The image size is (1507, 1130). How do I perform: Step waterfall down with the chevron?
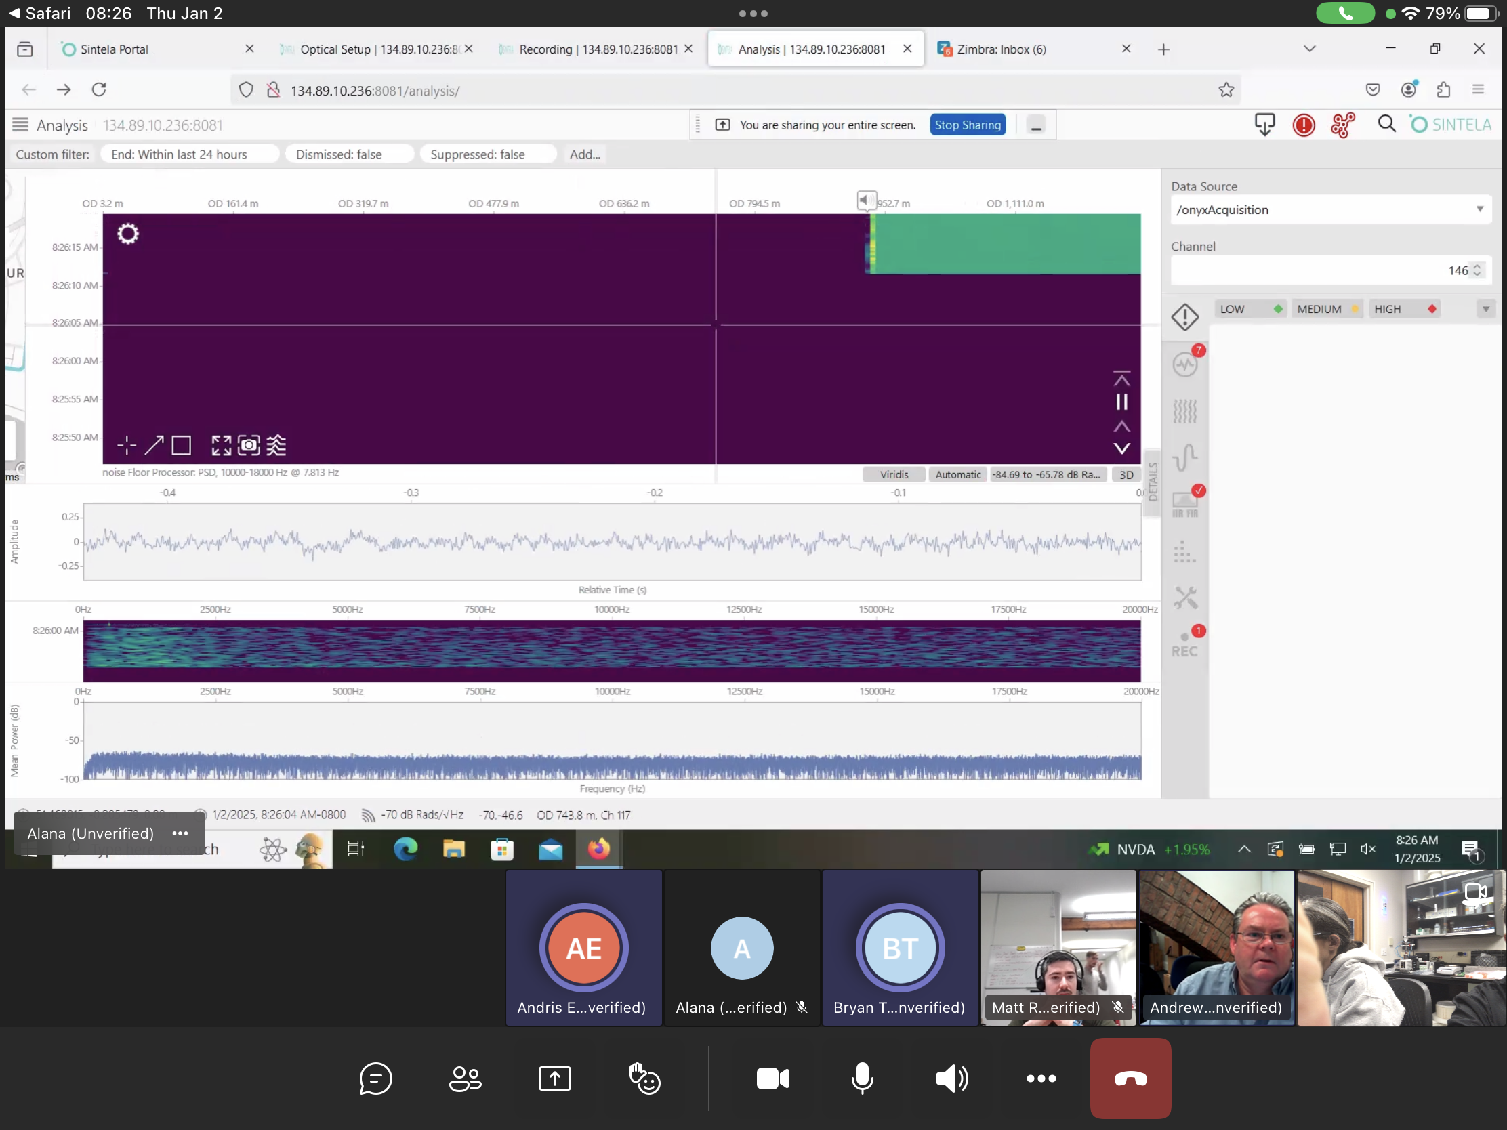(1121, 448)
